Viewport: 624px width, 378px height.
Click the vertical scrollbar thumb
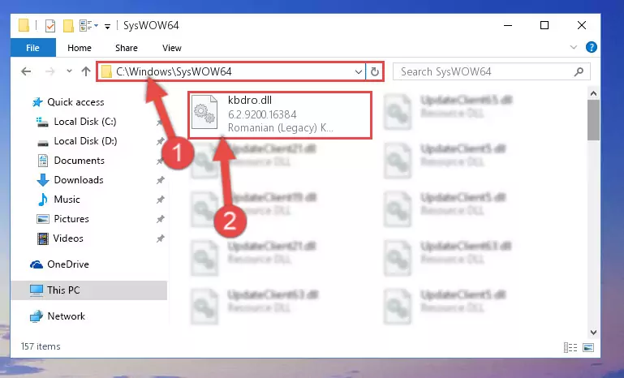click(593, 120)
